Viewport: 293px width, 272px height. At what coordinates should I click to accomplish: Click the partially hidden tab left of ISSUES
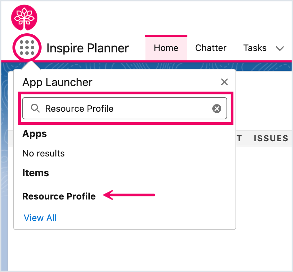[239, 138]
